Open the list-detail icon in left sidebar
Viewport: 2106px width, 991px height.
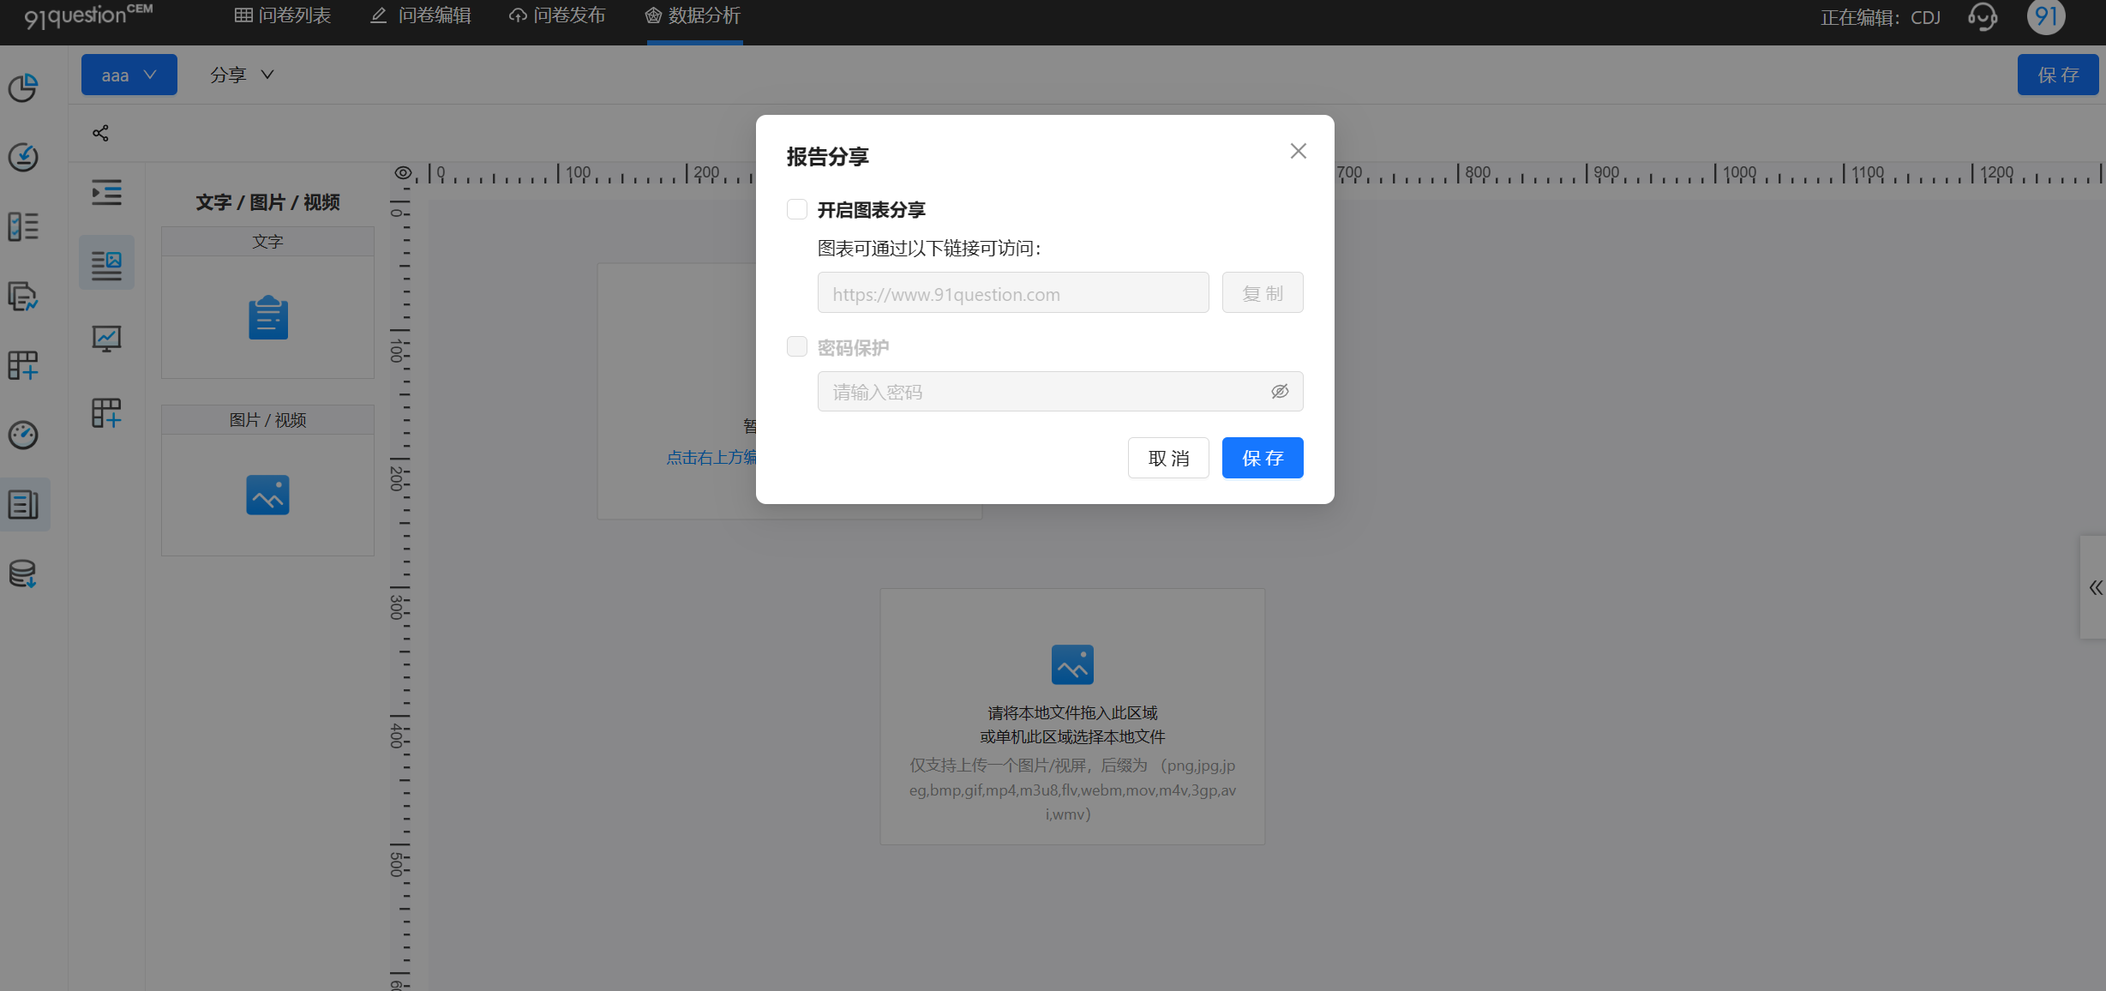[23, 226]
